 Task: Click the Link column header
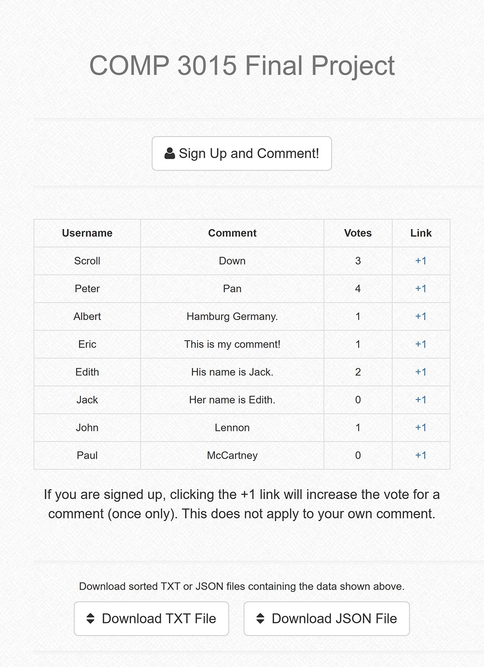pos(421,233)
